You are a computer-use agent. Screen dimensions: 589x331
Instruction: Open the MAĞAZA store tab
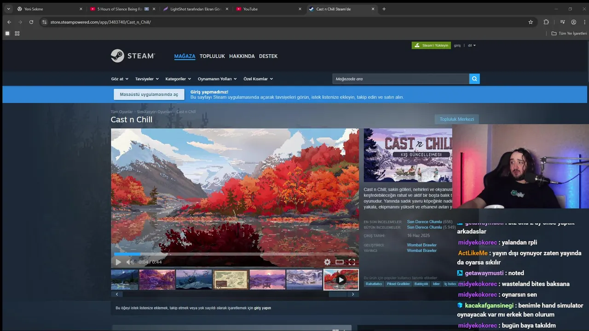185,56
